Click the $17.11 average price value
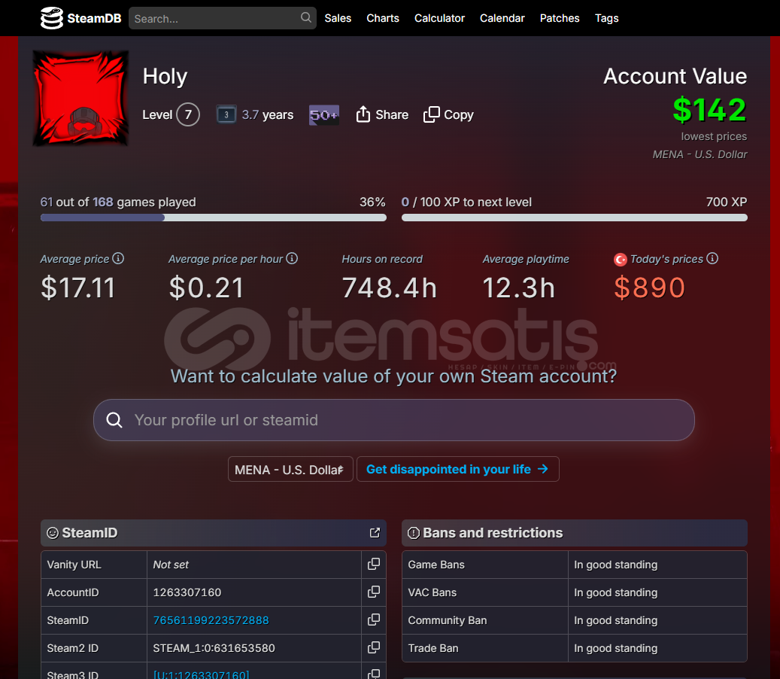Screen dimensions: 780x679 click(77, 288)
